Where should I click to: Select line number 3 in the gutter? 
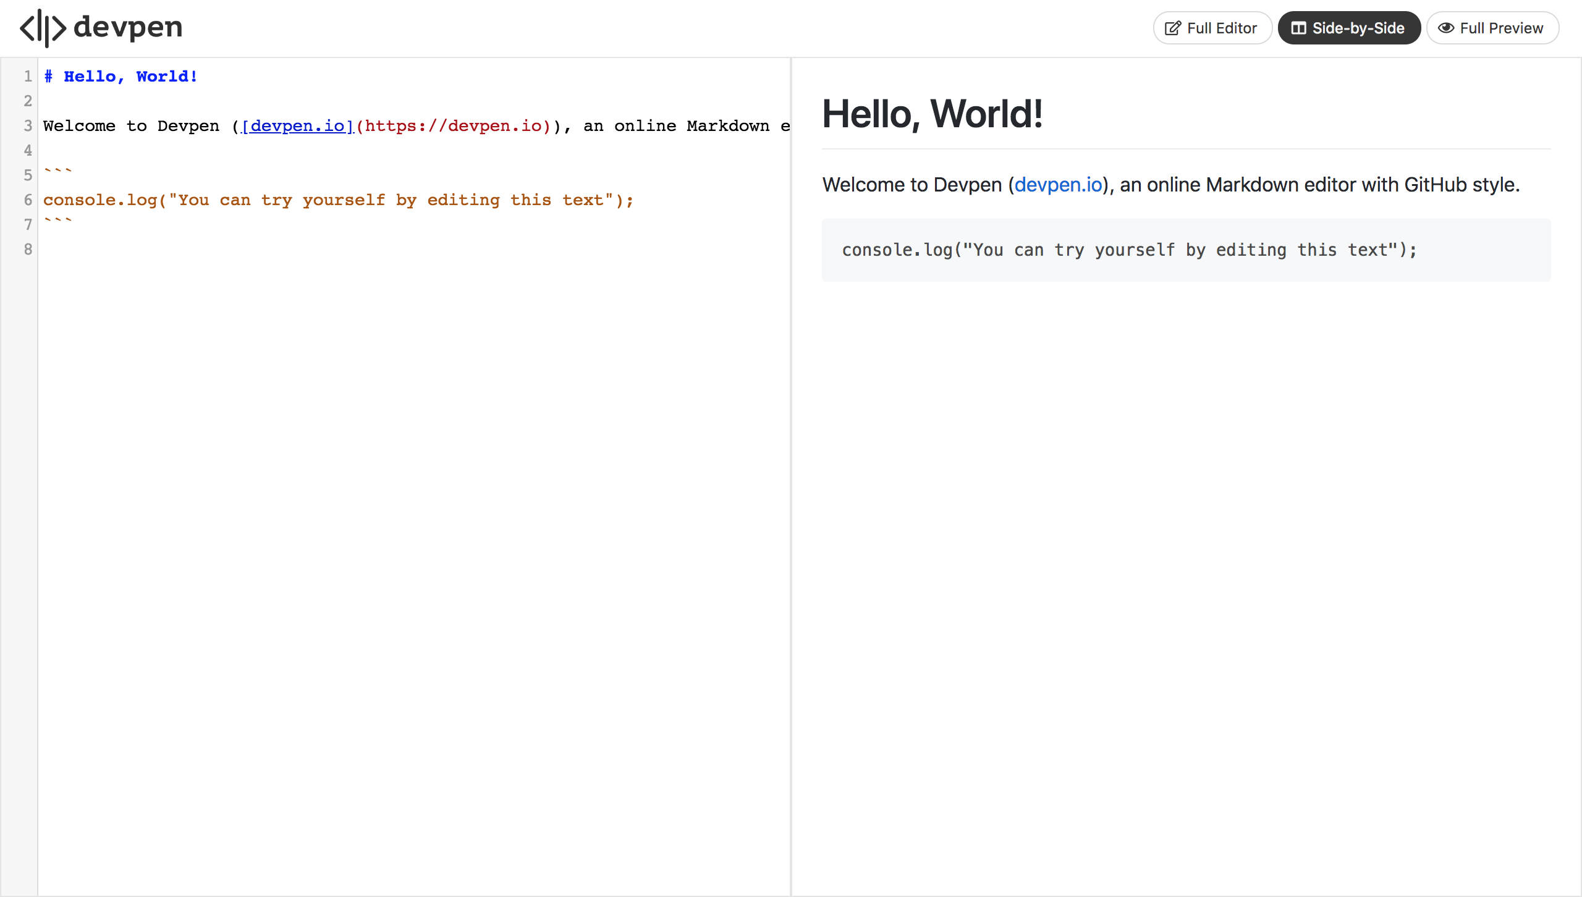tap(28, 125)
